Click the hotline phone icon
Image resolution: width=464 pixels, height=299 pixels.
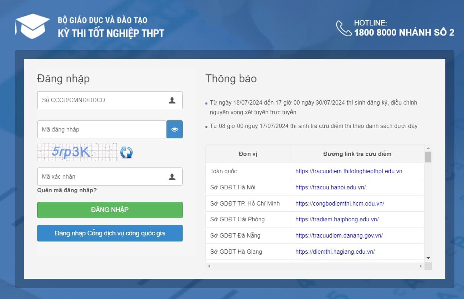pyautogui.click(x=344, y=28)
